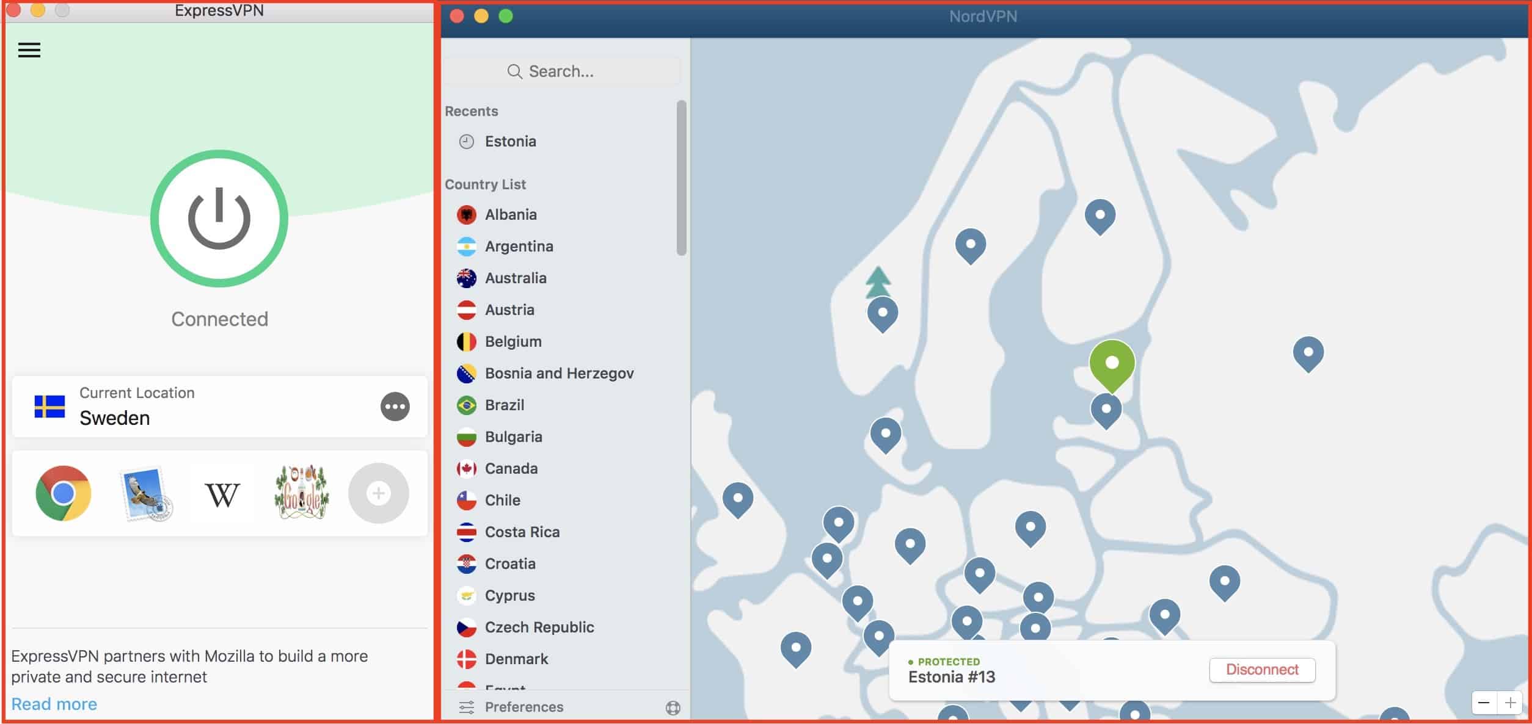Click the Denmark map pin
Image resolution: width=1532 pixels, height=724 pixels.
(885, 435)
